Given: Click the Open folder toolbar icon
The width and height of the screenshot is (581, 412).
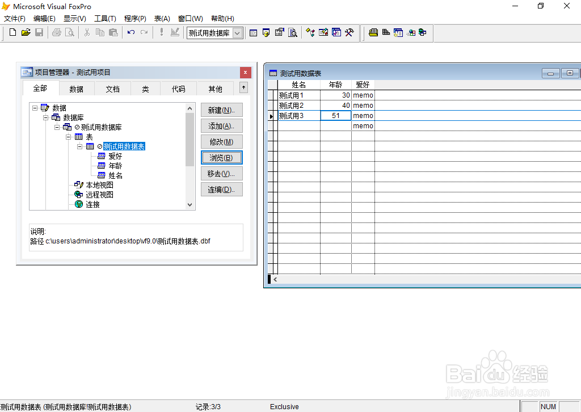Looking at the screenshot, I should (x=26, y=32).
